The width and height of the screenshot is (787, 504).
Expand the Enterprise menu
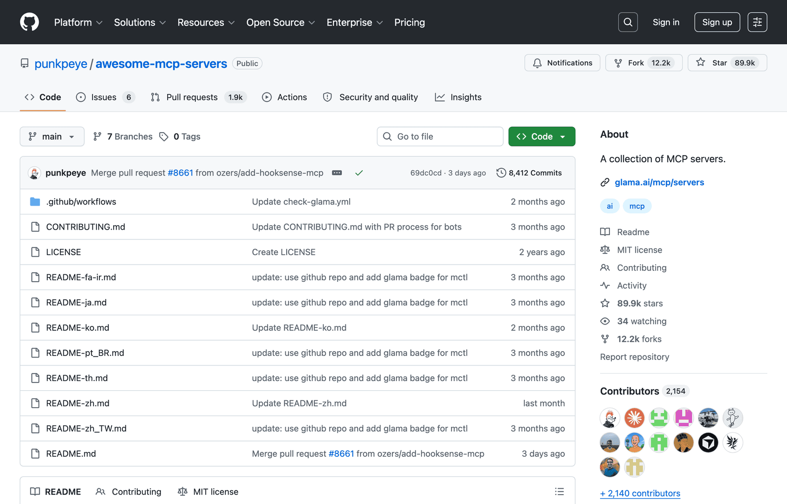click(355, 23)
